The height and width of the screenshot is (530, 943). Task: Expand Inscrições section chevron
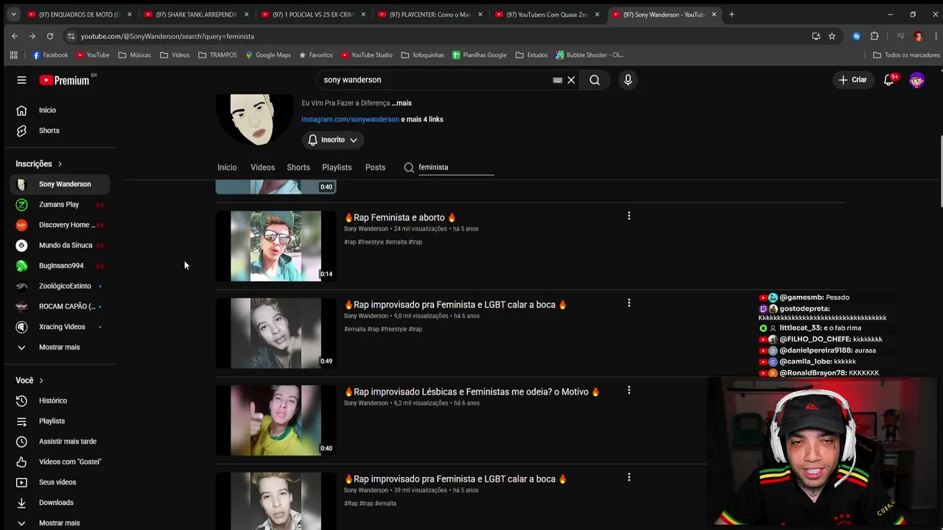coord(60,164)
